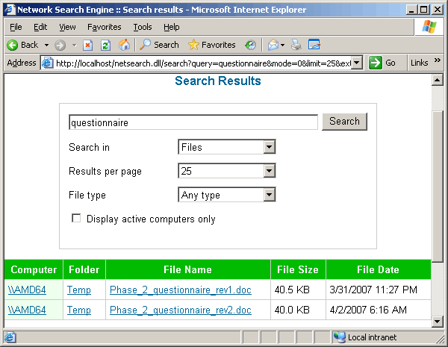Refresh the page with the Refresh icon
The image size is (448, 347).
(x=106, y=45)
